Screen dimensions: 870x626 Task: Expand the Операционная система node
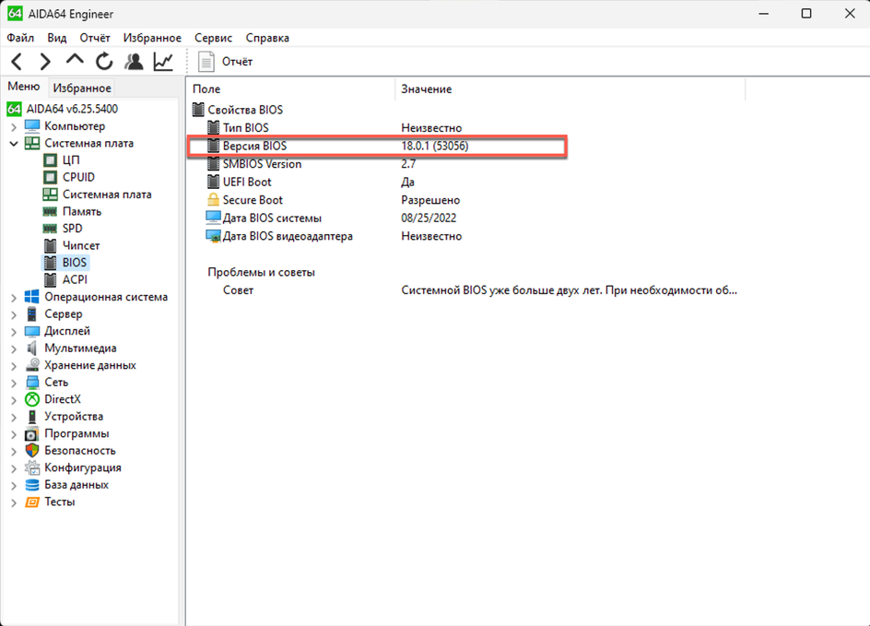(x=14, y=298)
